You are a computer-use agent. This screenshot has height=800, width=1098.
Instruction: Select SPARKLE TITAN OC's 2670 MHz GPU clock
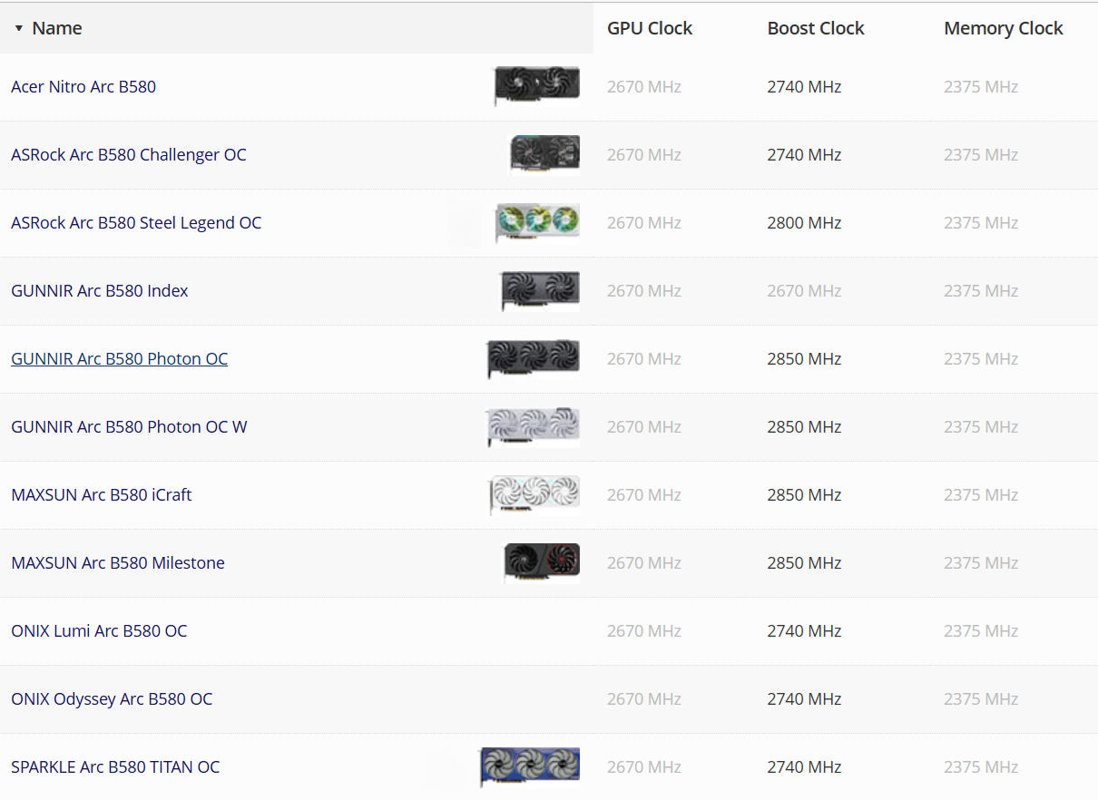644,767
